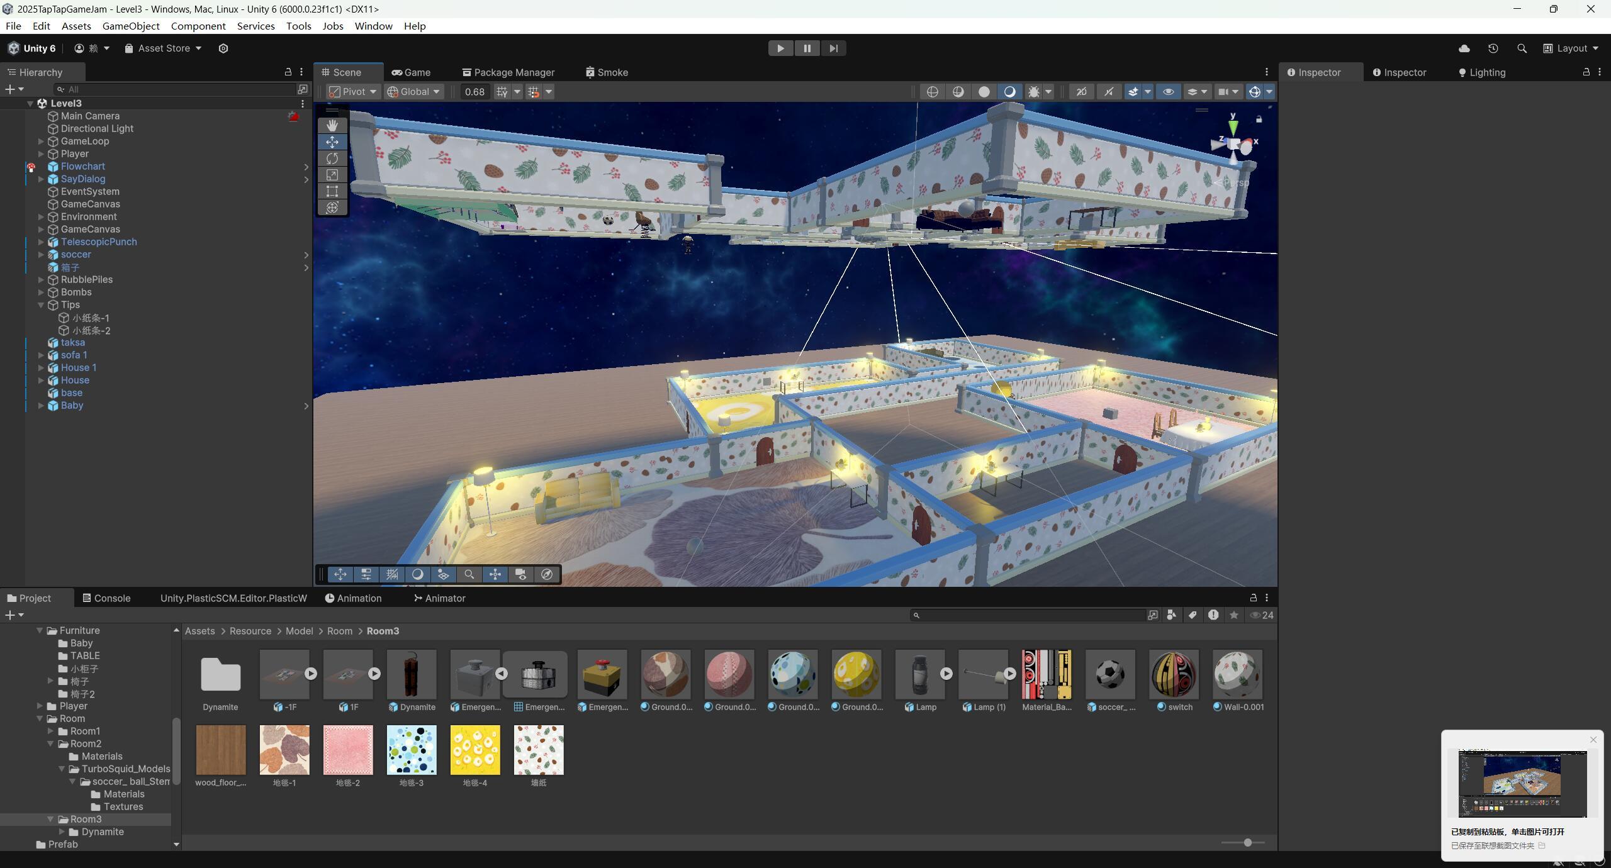The image size is (1611, 868).
Task: Navigate to Model in breadcrumb path
Action: pyautogui.click(x=299, y=631)
